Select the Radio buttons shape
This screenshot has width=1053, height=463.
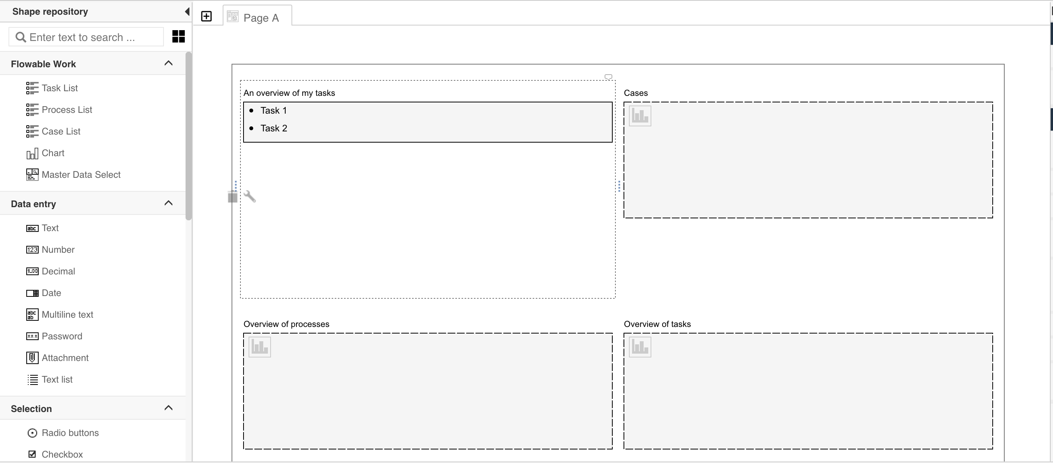(70, 432)
